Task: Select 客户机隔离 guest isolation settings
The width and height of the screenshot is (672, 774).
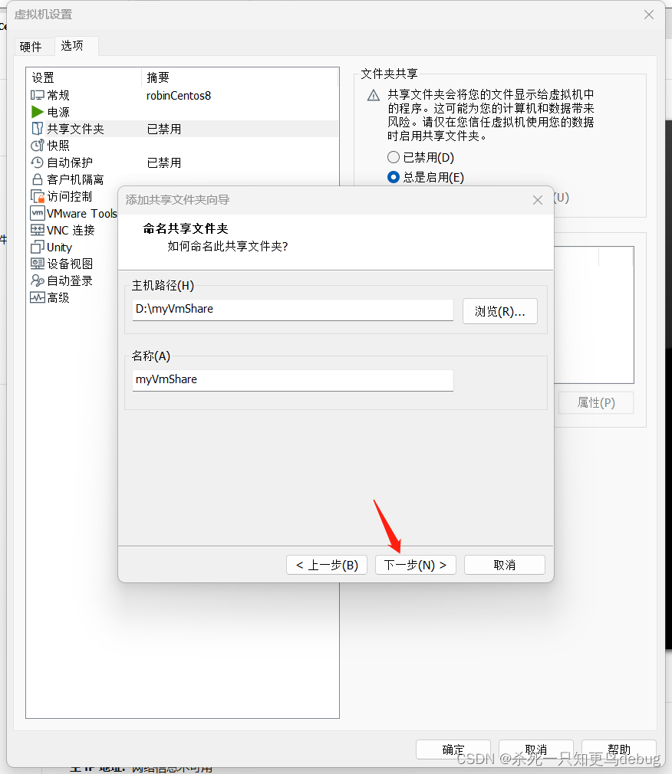Action: tap(70, 179)
